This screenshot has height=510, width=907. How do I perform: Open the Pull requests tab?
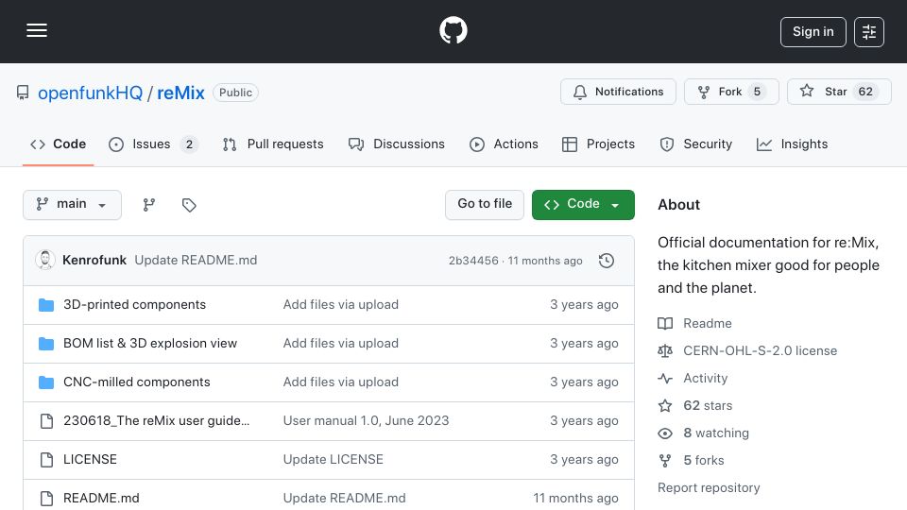click(273, 144)
